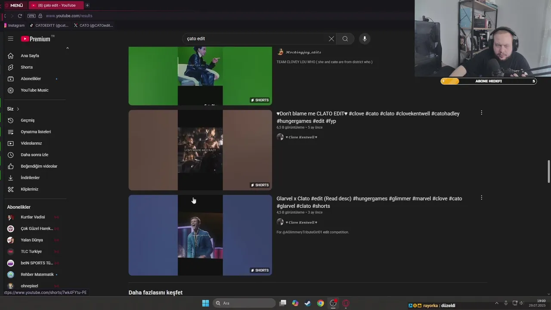Open the CATO X bookmark
This screenshot has width=551, height=310.
point(93,25)
